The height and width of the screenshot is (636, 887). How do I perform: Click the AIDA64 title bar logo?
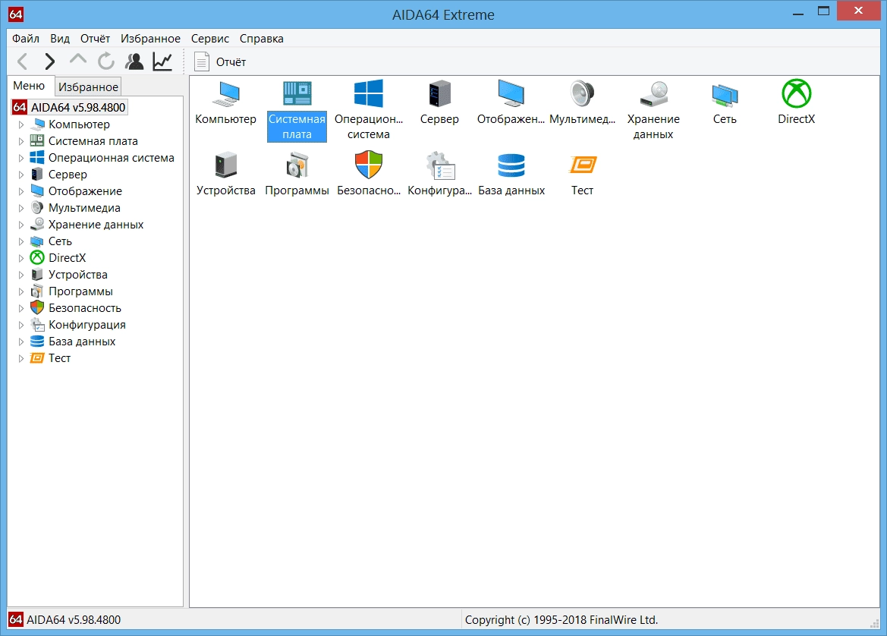[16, 14]
